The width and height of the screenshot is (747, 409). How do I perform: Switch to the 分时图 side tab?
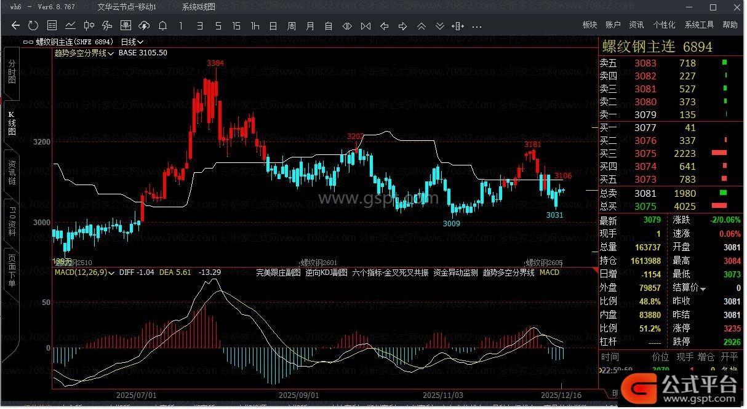tap(12, 72)
